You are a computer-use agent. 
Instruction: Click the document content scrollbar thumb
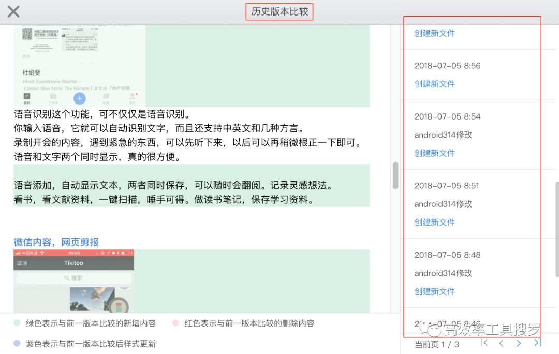coord(395,175)
